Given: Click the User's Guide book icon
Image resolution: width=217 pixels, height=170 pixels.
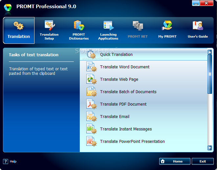Looking at the screenshot, I should tap(198, 25).
